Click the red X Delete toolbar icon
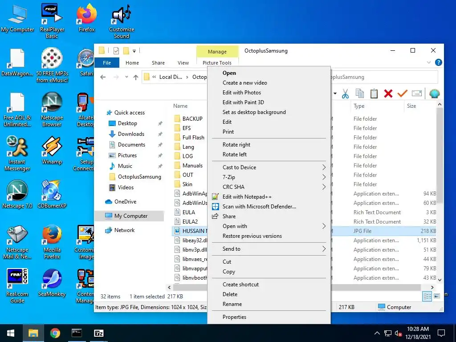This screenshot has width=456, height=342. 388,94
